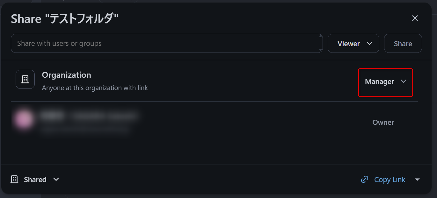Click the chain link icon beside Copy Link
Image resolution: width=437 pixels, height=198 pixels.
[364, 180]
